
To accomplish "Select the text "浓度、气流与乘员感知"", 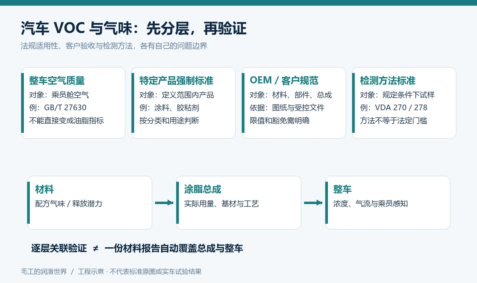I will click(371, 204).
